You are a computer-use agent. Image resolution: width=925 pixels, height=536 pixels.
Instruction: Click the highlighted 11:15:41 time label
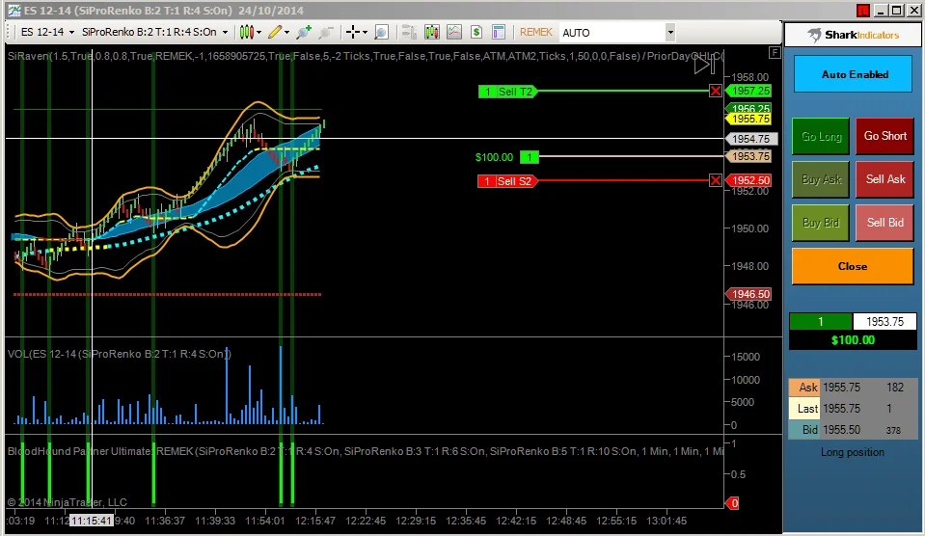92,521
